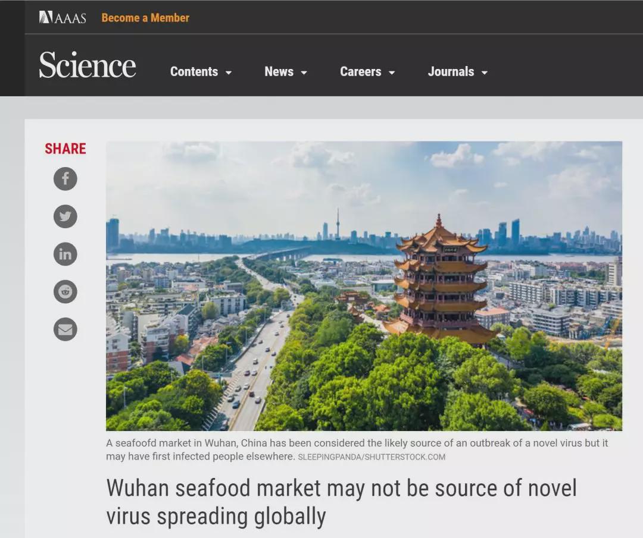Click the SHARE heading label

[65, 149]
